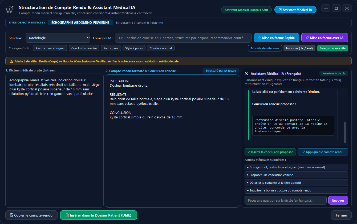Apply the Conclure normal shortcut
Viewport: 357px width, 224px height.
[x=161, y=48]
